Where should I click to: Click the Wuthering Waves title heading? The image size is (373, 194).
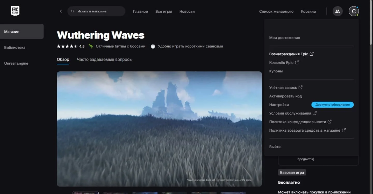click(101, 35)
